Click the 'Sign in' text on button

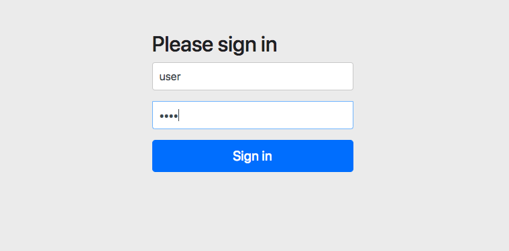point(252,156)
